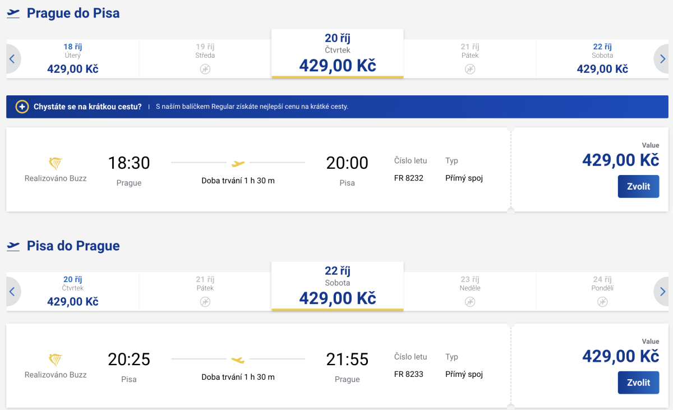Select the 18 říj Úterý outbound date tab
The image size is (673, 410).
pyautogui.click(x=73, y=58)
